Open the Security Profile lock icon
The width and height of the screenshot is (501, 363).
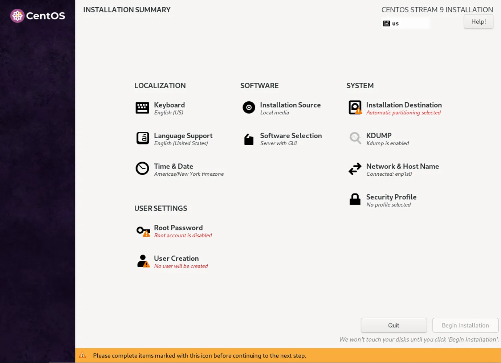pyautogui.click(x=355, y=199)
